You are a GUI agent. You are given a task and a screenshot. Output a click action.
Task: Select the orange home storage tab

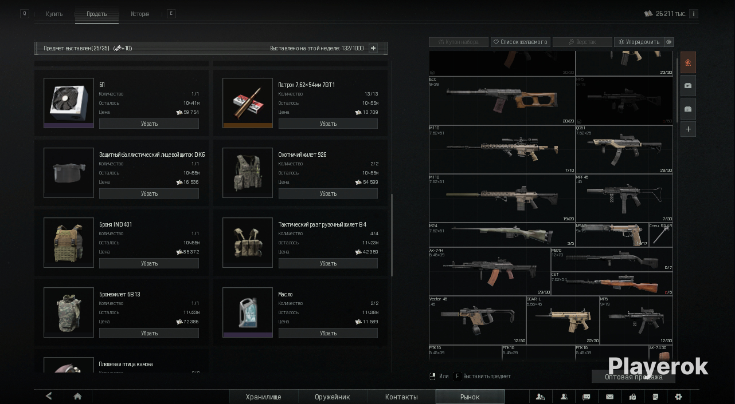(x=688, y=62)
